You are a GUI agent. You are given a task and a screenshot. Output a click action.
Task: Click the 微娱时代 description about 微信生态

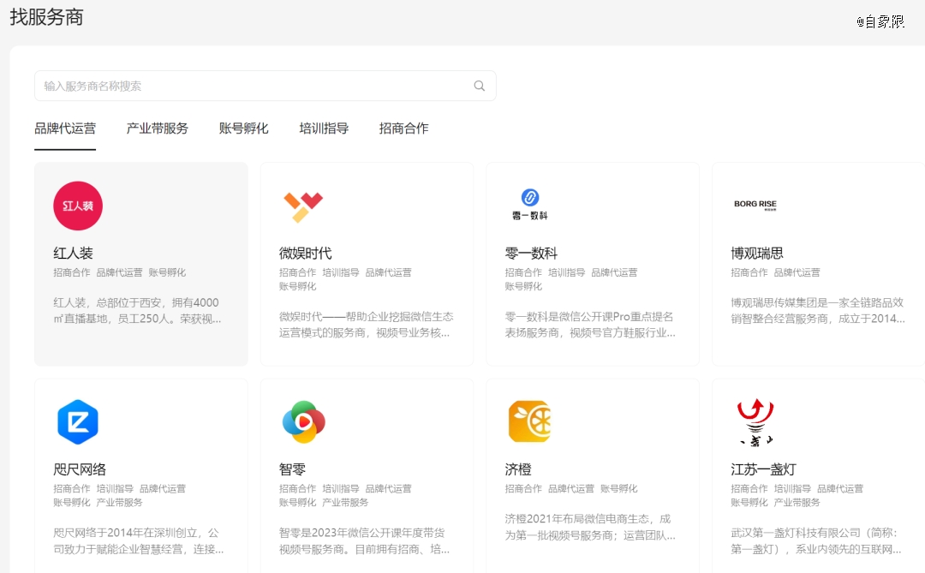[366, 325]
